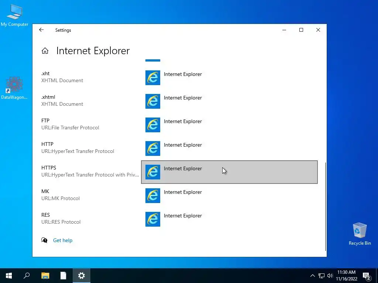378x283 pixels.
Task: Select My Computer desktop icon
Action: 14,15
